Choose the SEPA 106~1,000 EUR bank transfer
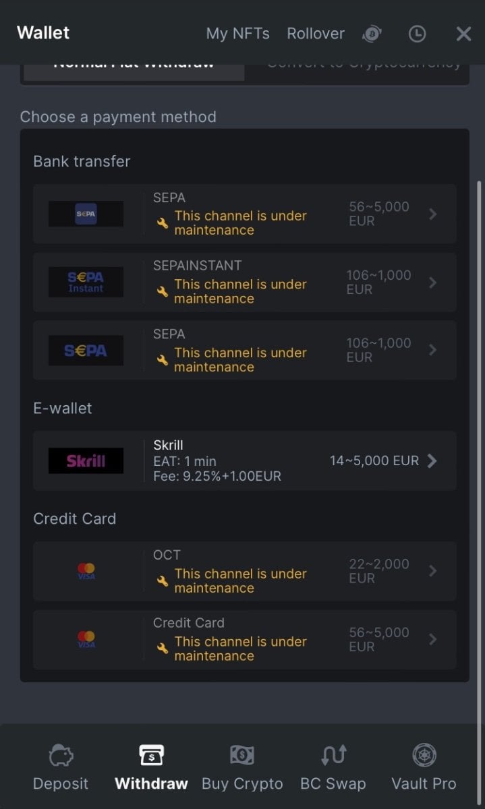Screen dimensions: 485x809 click(x=244, y=351)
